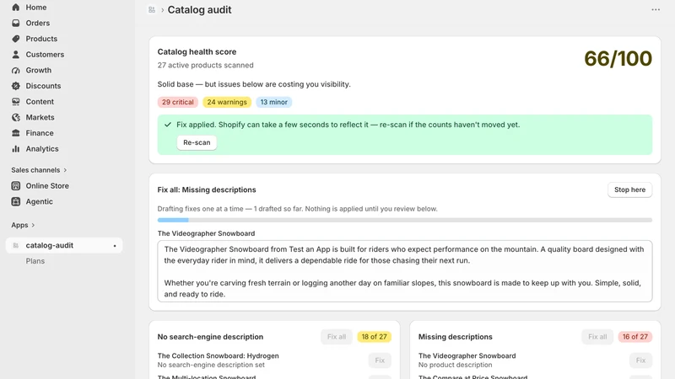The image size is (675, 379).
Task: Click the Online Store storefront icon
Action: point(16,185)
